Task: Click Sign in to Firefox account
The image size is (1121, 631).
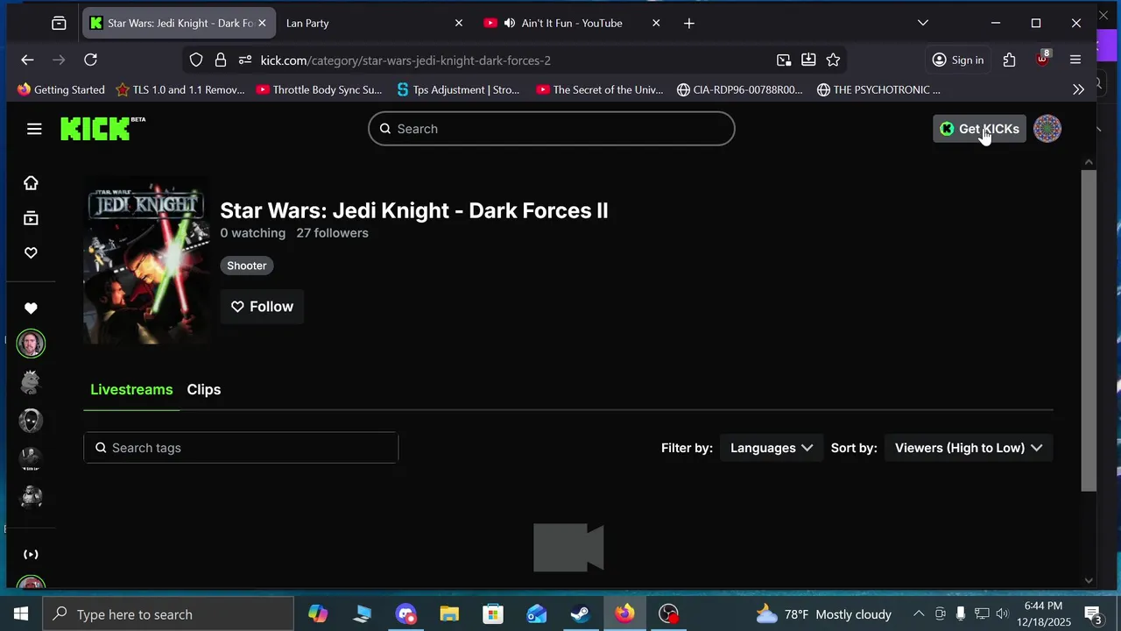Action: click(x=957, y=60)
